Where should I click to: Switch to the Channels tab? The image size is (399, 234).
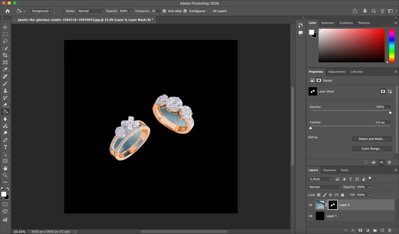[x=329, y=170]
